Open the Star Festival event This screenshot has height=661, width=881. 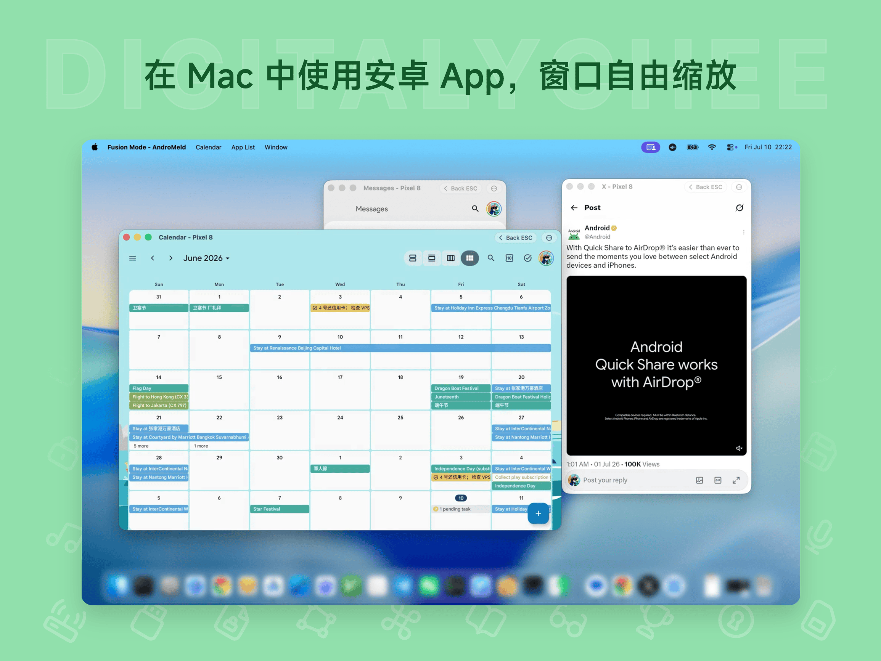point(280,509)
